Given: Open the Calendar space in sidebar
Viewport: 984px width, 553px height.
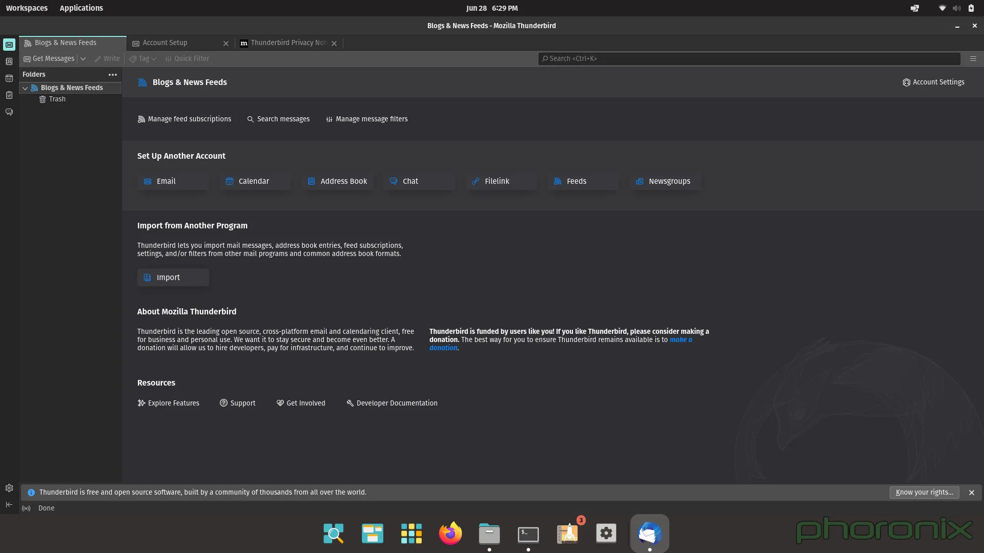Looking at the screenshot, I should coord(9,78).
